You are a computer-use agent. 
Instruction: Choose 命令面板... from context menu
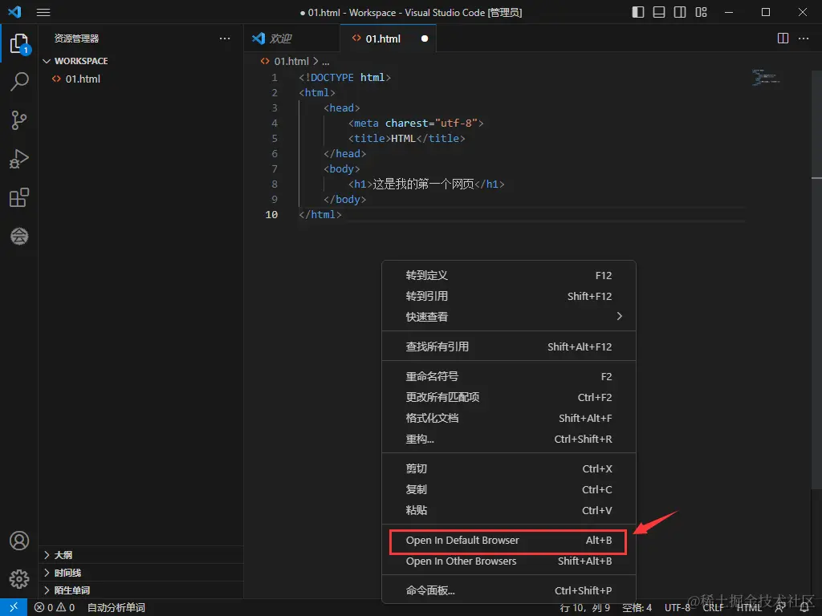coord(508,591)
